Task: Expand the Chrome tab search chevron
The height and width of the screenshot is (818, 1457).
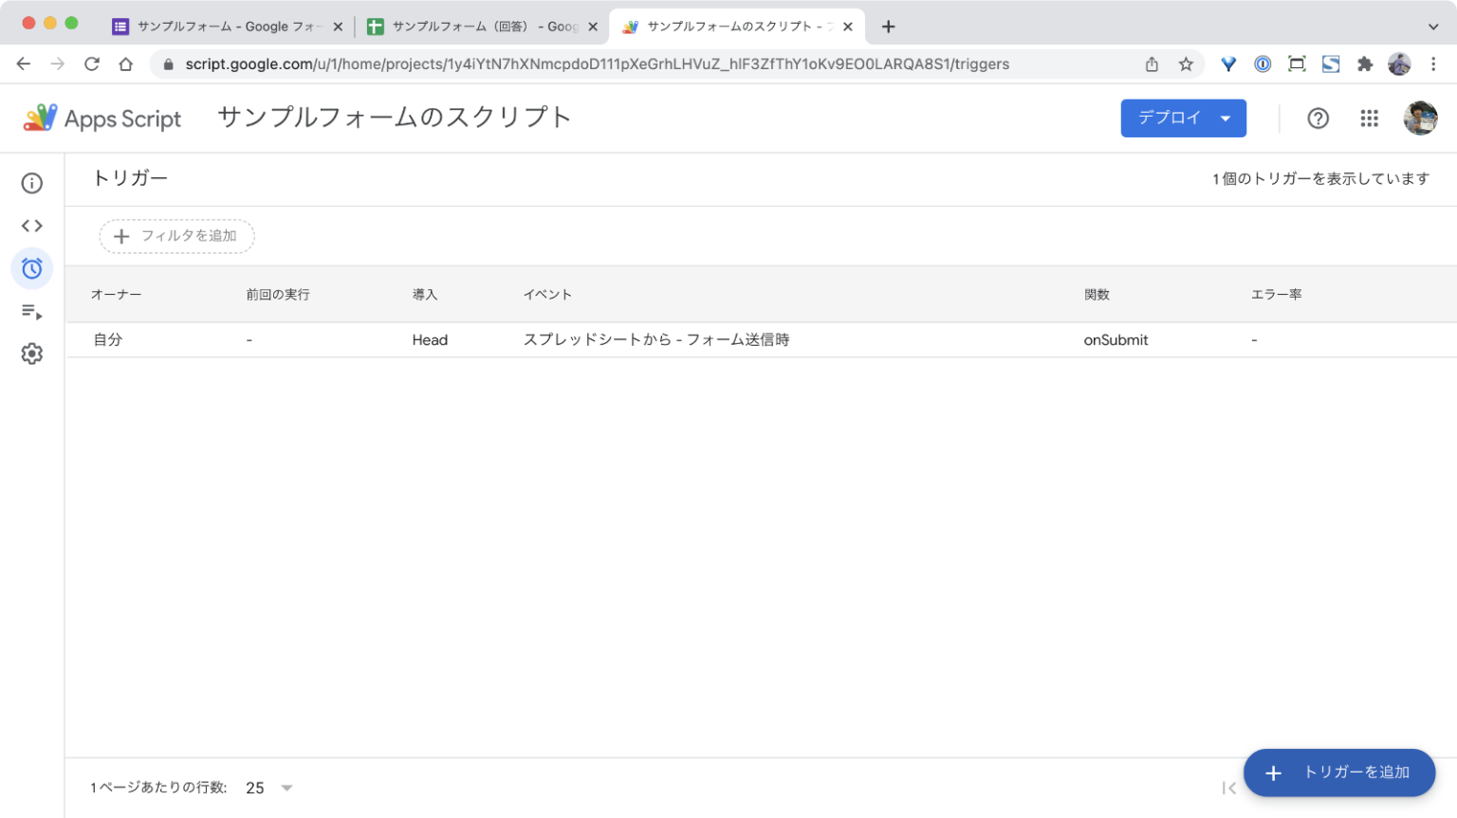Action: pyautogui.click(x=1432, y=27)
